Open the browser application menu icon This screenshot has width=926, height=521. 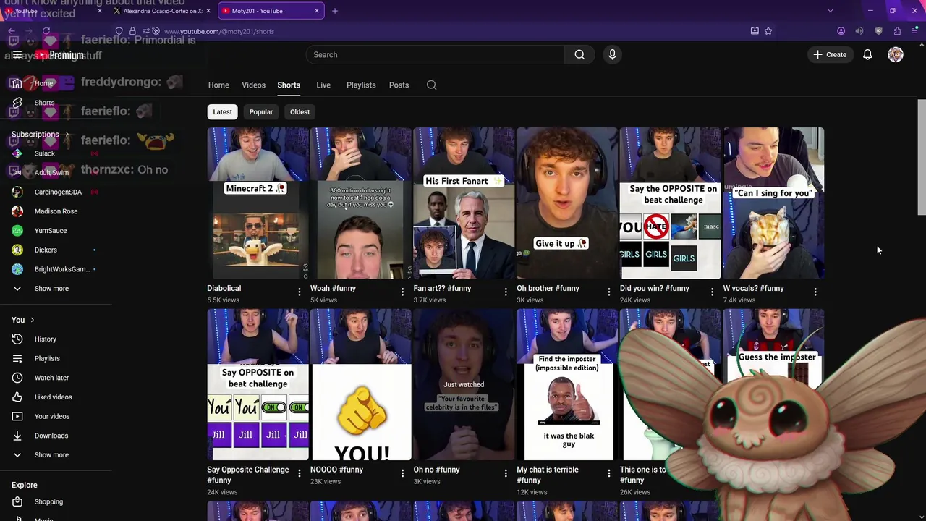pyautogui.click(x=915, y=31)
